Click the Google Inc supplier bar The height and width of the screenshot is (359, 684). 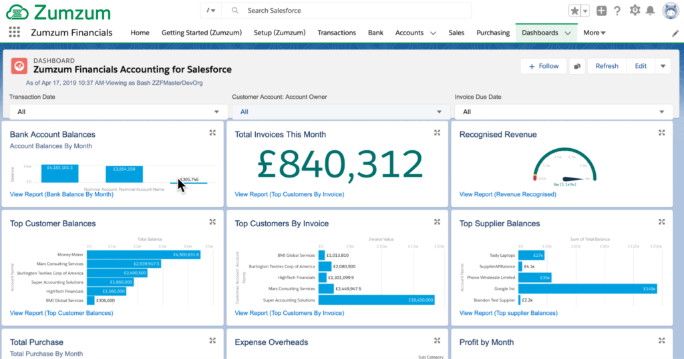pos(588,288)
